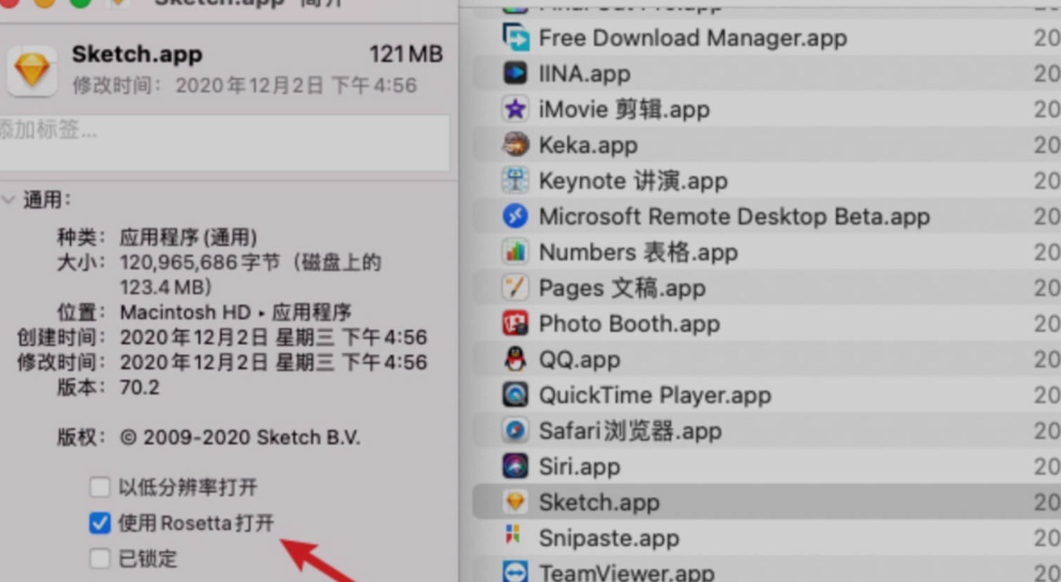Click the Sketch diamond icon in the info header

(32, 70)
